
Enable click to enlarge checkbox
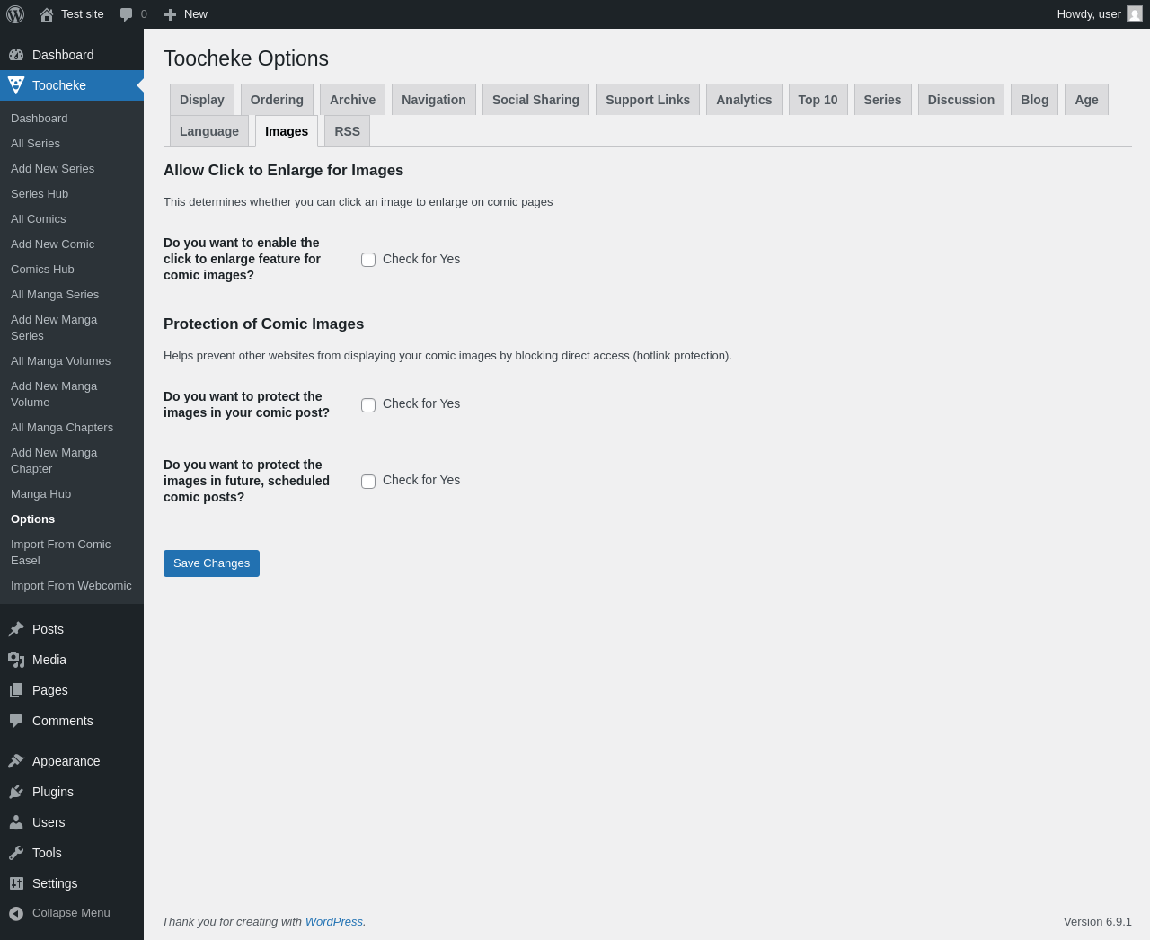pos(368,260)
